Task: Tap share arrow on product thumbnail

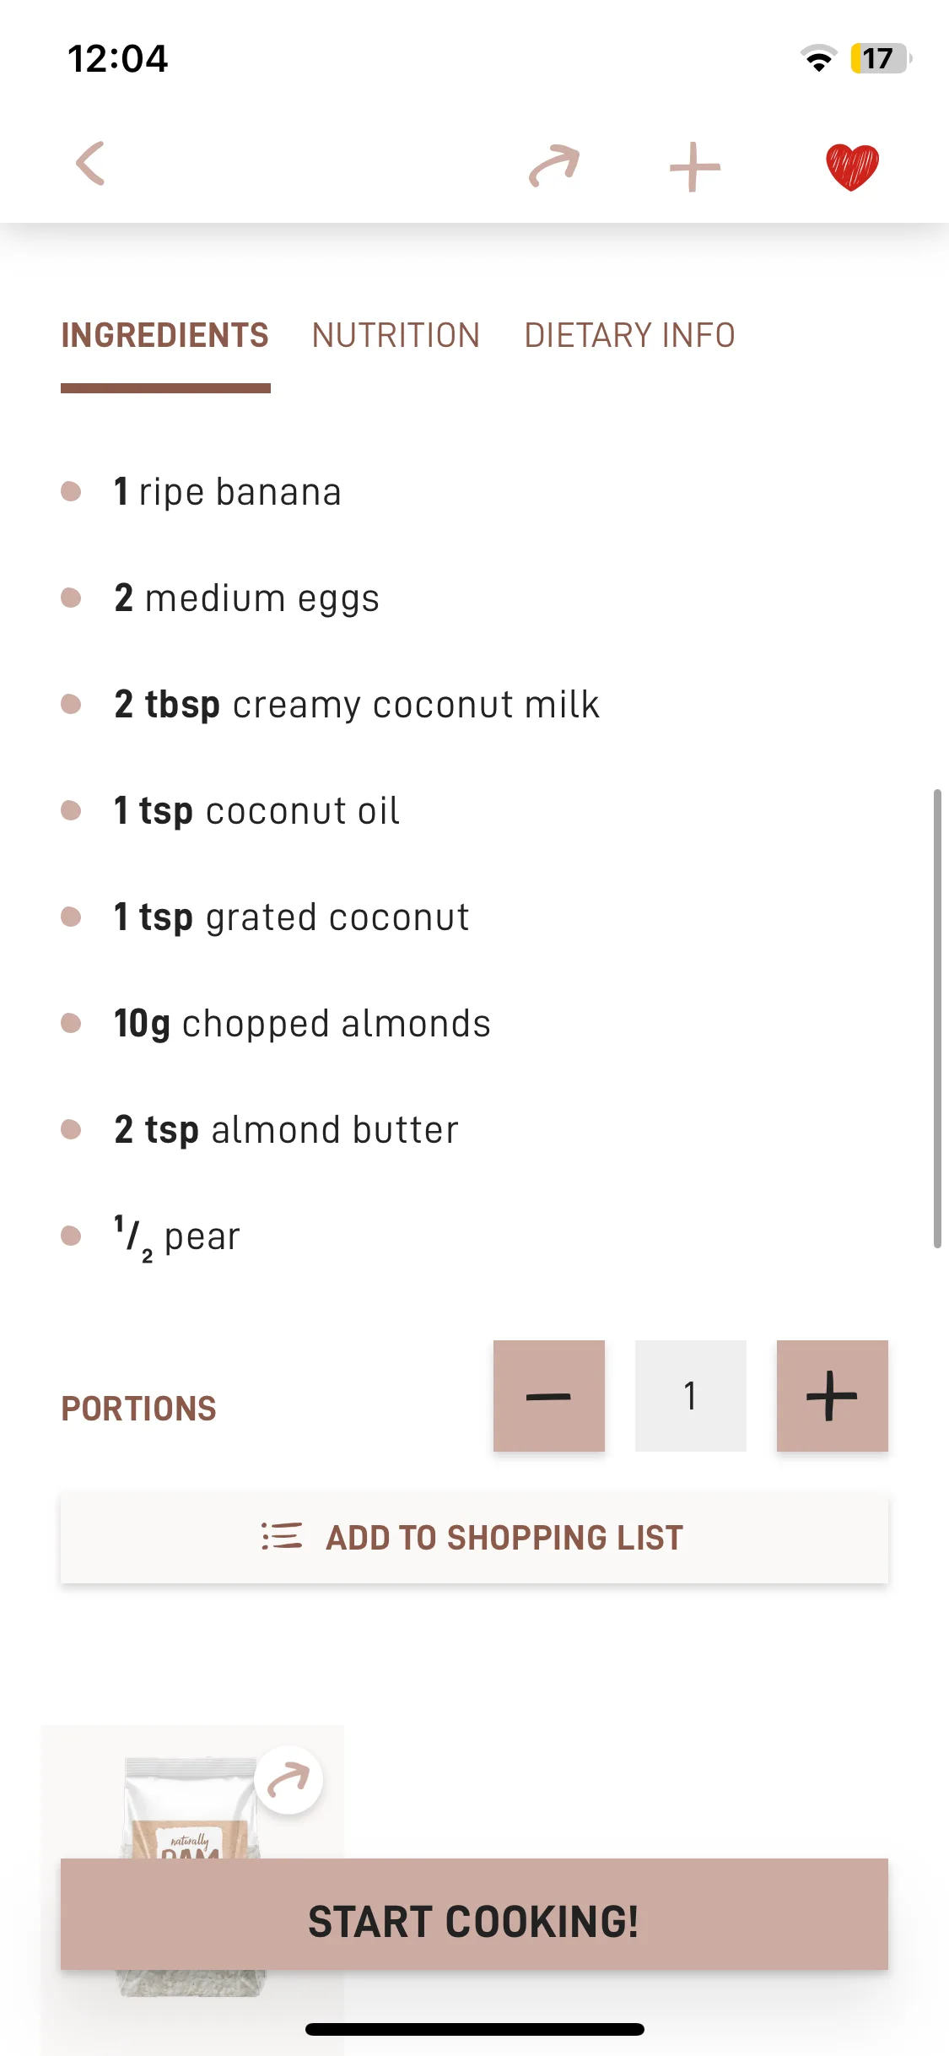Action: [x=288, y=1780]
